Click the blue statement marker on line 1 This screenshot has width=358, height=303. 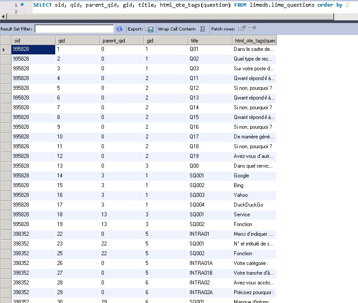point(22,4)
